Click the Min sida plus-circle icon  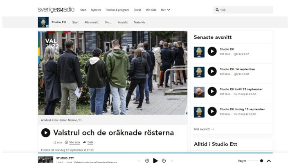pyautogui.click(x=66, y=142)
